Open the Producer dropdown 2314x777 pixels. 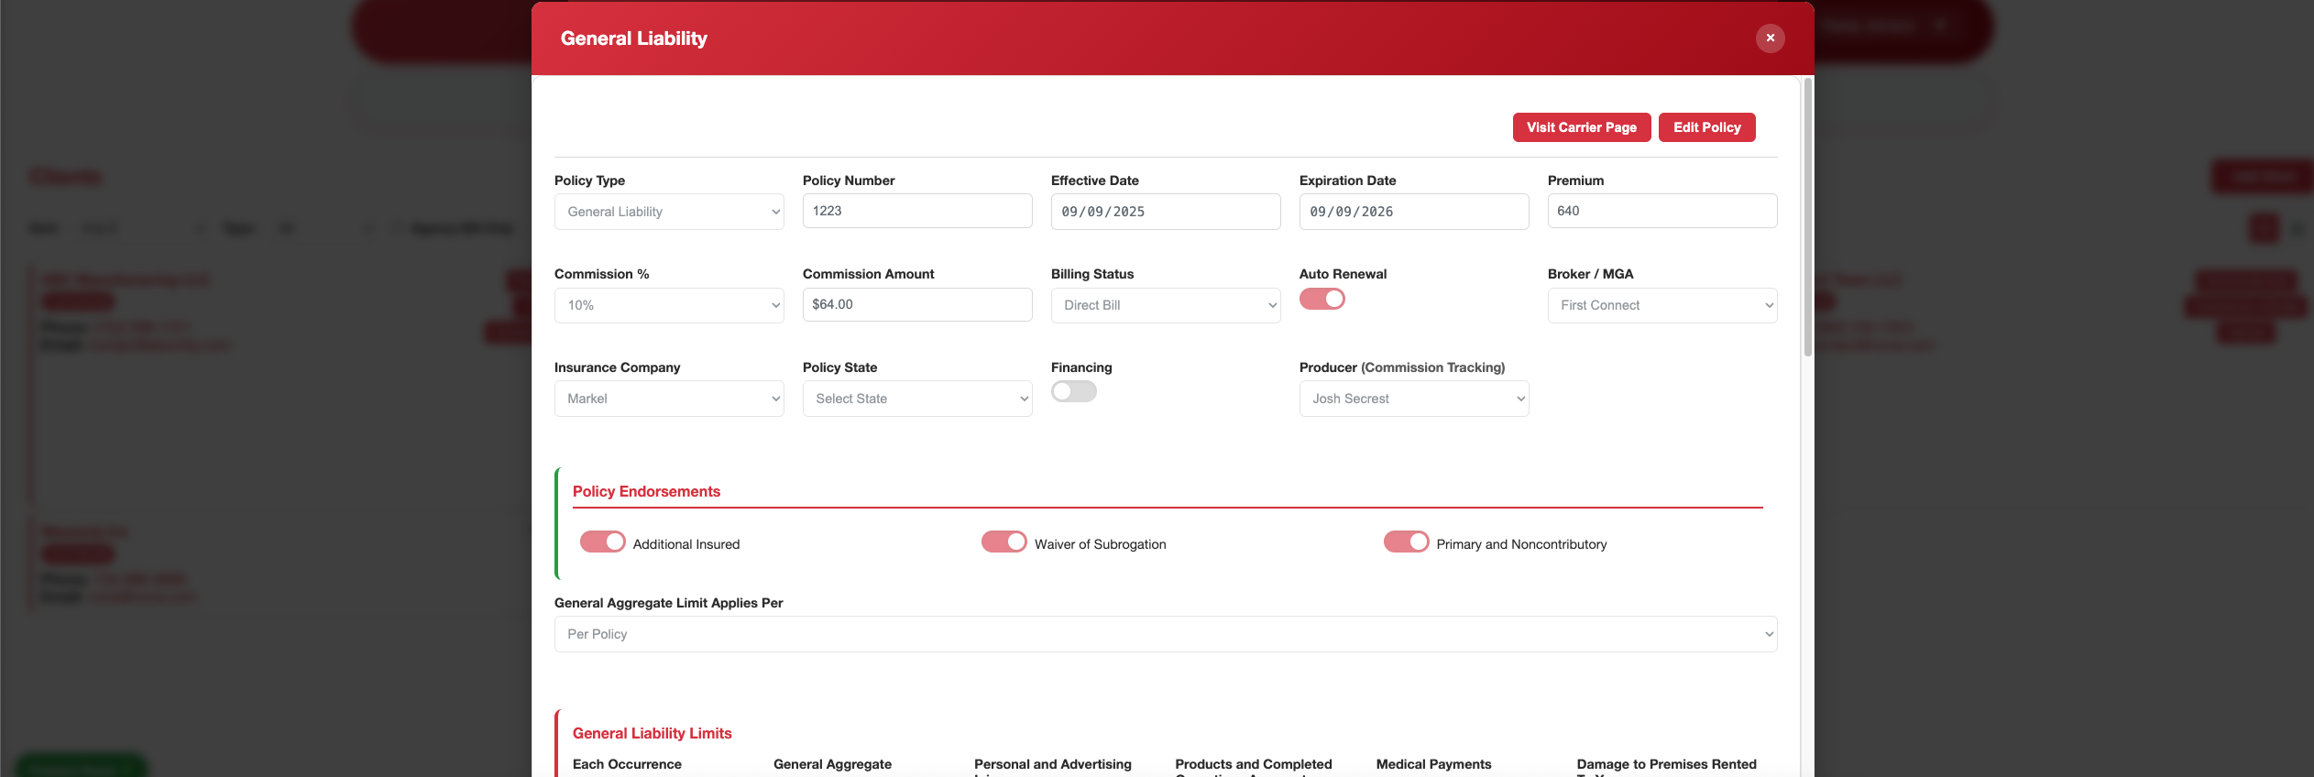click(1413, 399)
